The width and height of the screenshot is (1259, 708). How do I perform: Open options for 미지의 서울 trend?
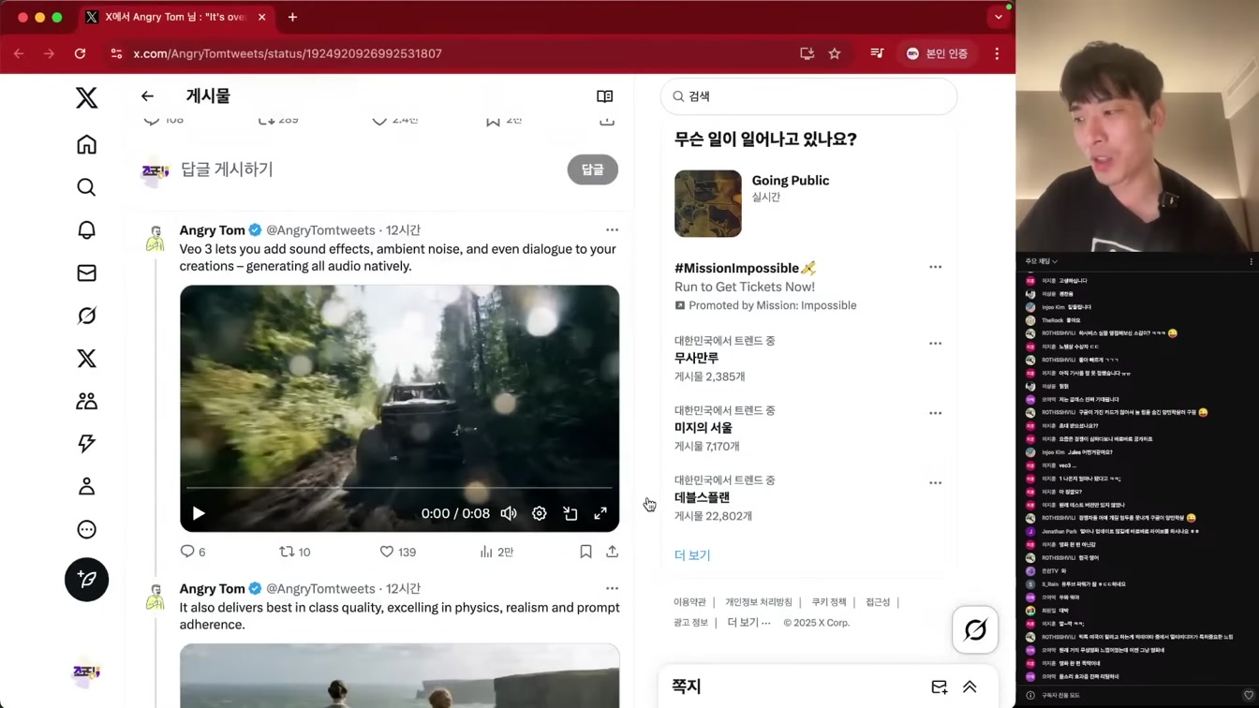[935, 413]
